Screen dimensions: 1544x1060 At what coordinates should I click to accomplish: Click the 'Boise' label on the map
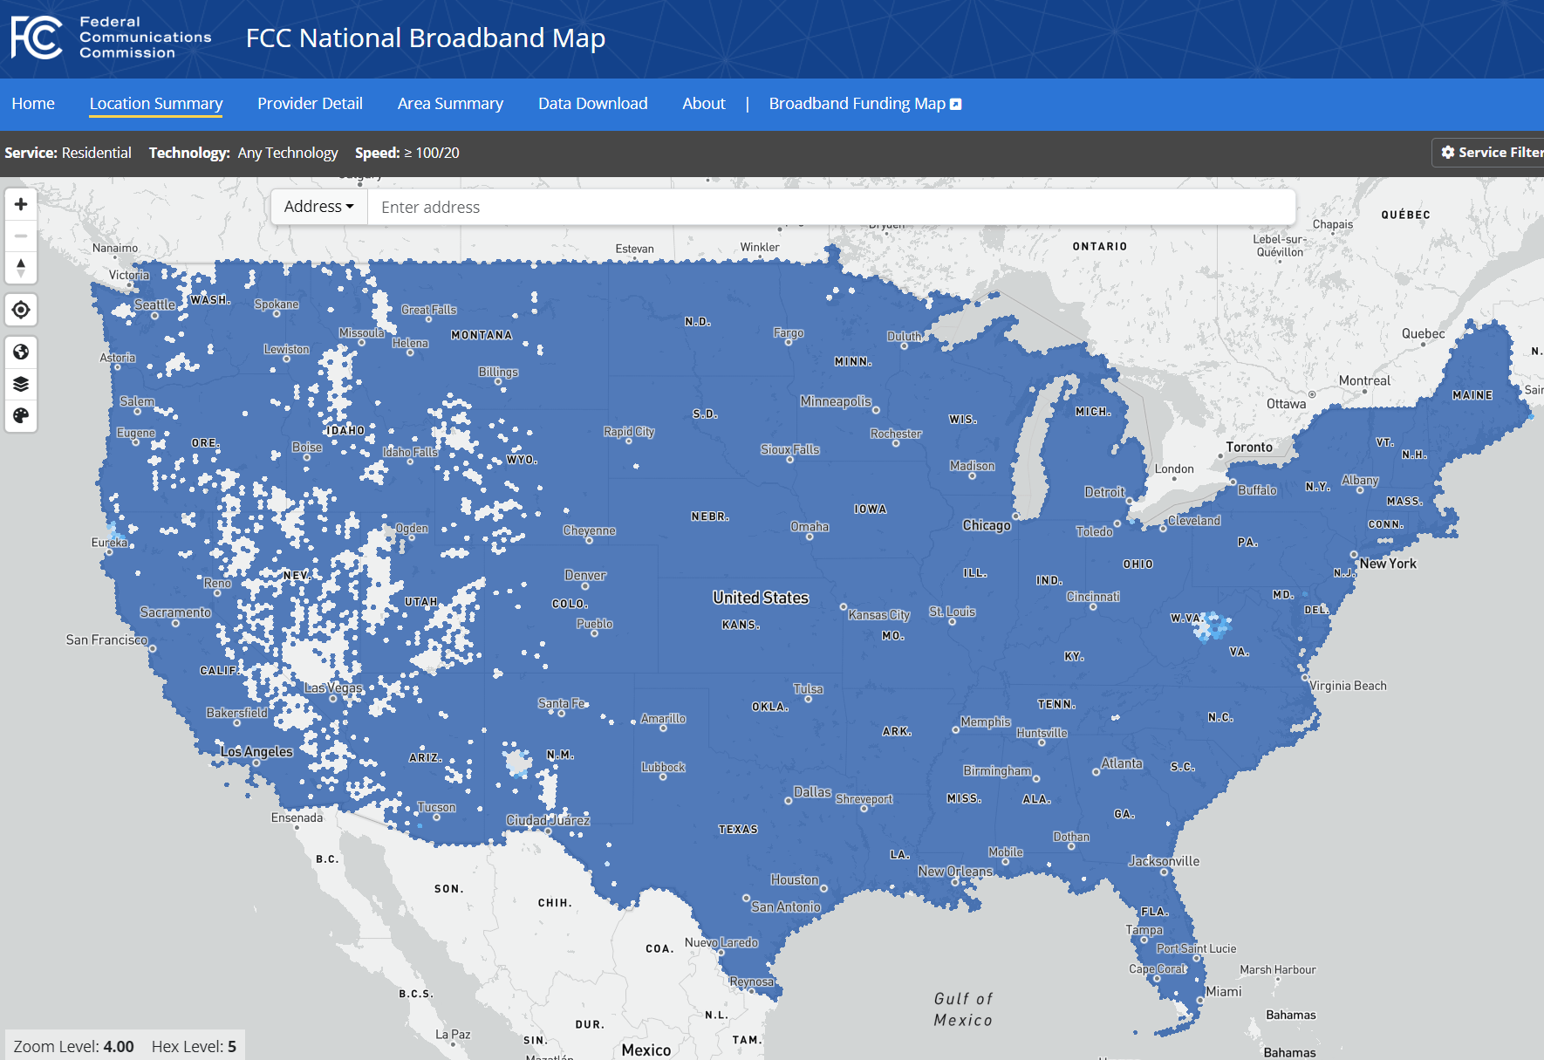[x=307, y=447]
